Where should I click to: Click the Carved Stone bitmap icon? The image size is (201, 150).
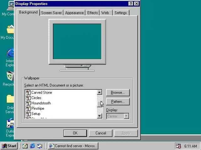pyautogui.click(x=28, y=92)
